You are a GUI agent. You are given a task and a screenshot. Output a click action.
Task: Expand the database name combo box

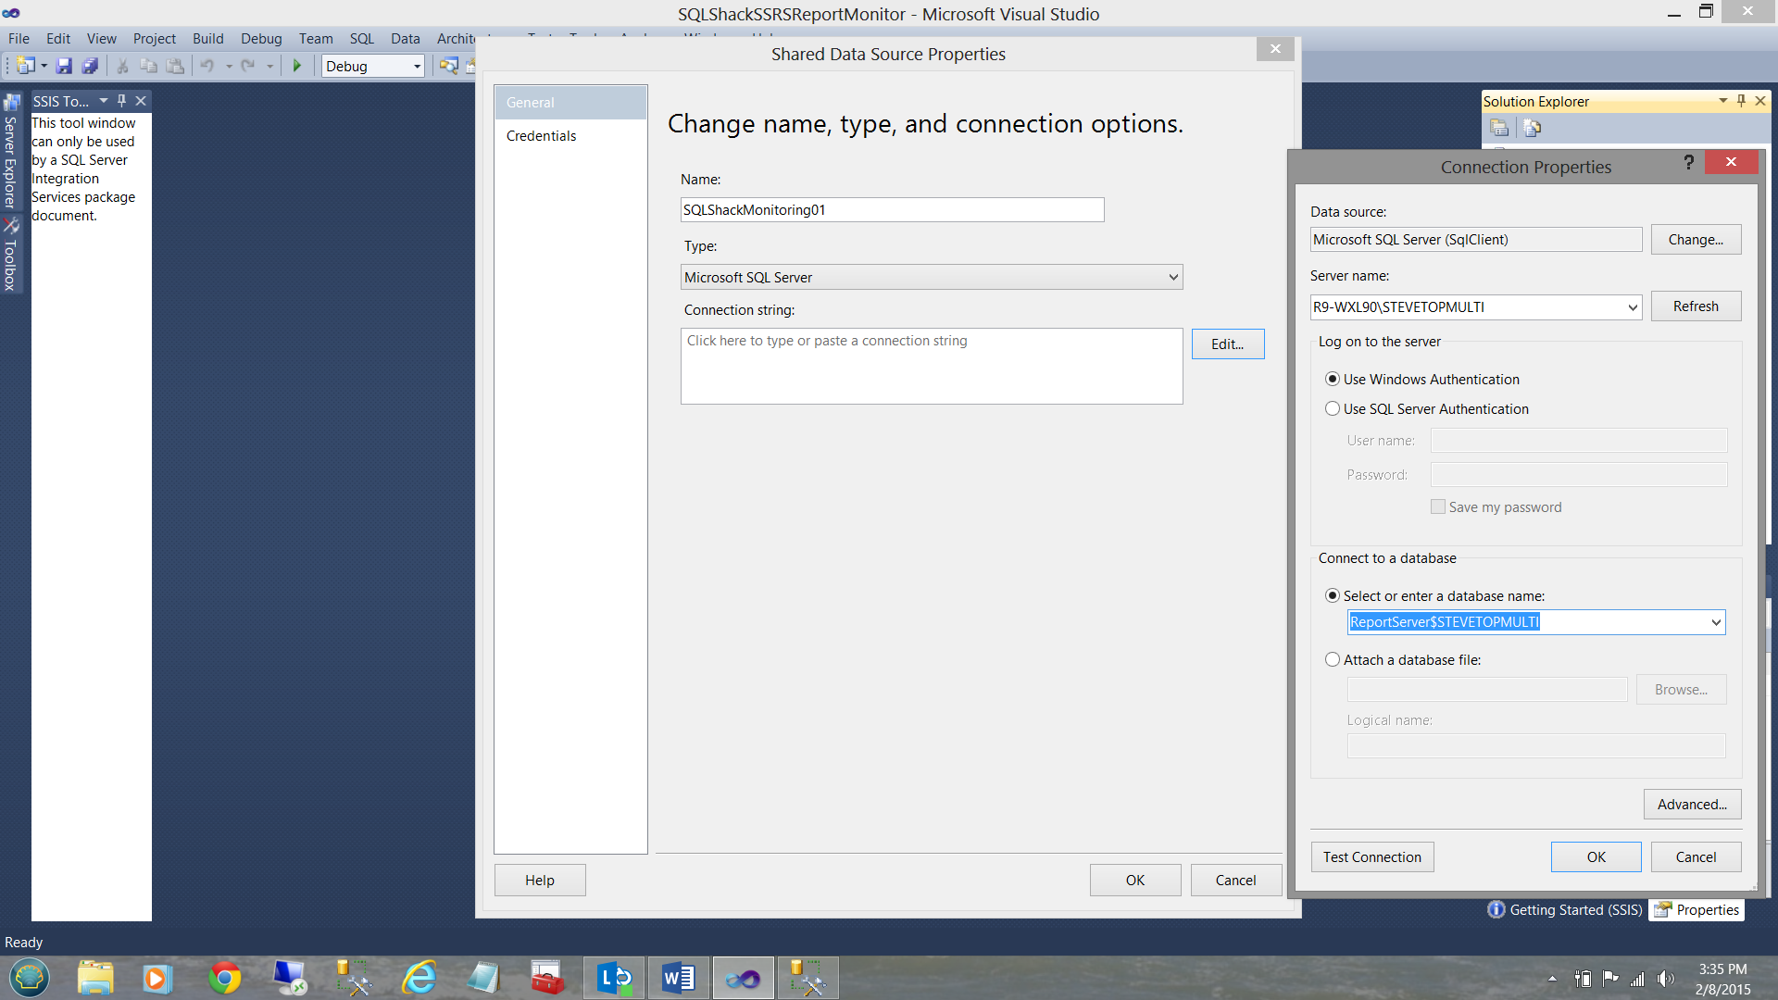1715,622
